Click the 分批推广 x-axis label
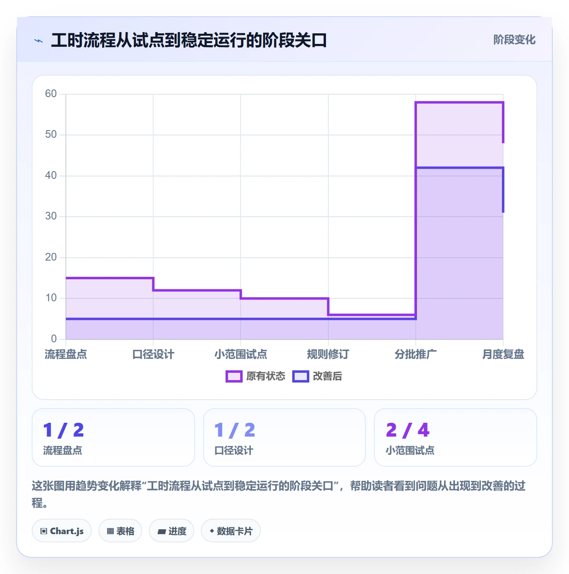 [415, 354]
